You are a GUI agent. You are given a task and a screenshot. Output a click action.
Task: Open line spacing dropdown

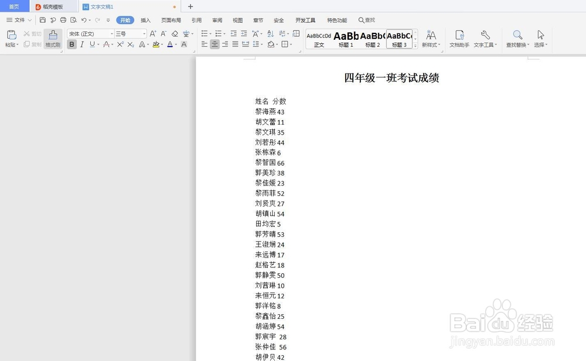[x=261, y=45]
